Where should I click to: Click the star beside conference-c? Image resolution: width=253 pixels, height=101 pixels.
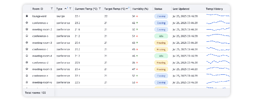[27, 49]
